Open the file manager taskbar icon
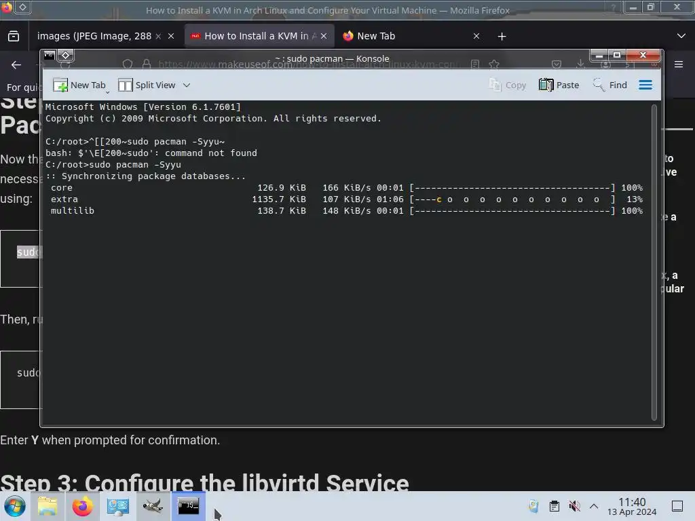Viewport: 695px width, 521px height. click(48, 506)
